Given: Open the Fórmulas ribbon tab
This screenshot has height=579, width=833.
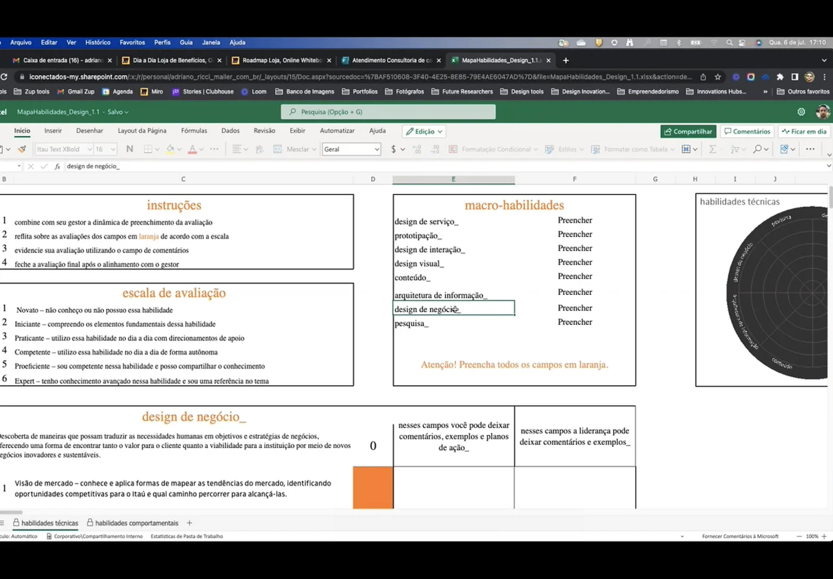Looking at the screenshot, I should click(194, 131).
